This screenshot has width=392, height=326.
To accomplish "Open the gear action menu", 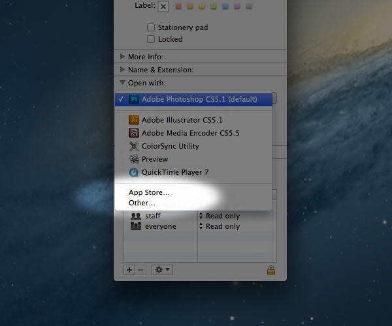I will tap(162, 270).
